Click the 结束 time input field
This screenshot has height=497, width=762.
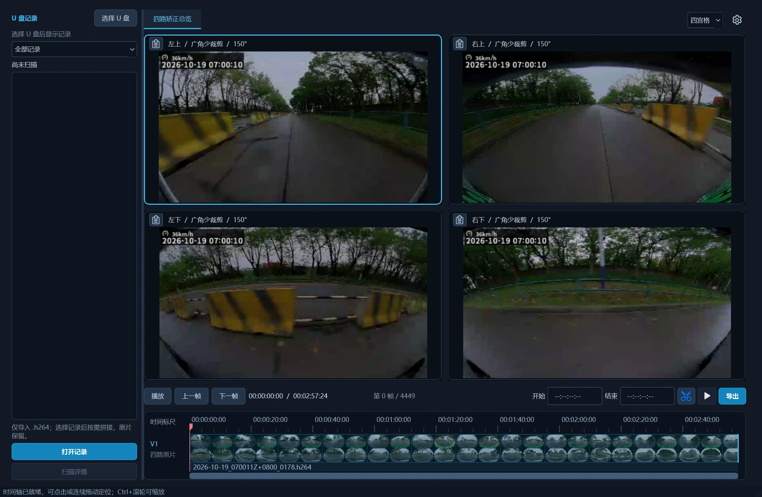(647, 396)
